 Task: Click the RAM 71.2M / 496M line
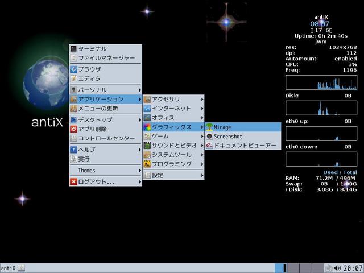pos(321,178)
